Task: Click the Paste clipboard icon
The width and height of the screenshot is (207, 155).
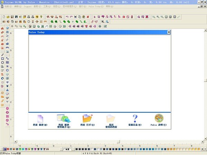Action: point(84,17)
